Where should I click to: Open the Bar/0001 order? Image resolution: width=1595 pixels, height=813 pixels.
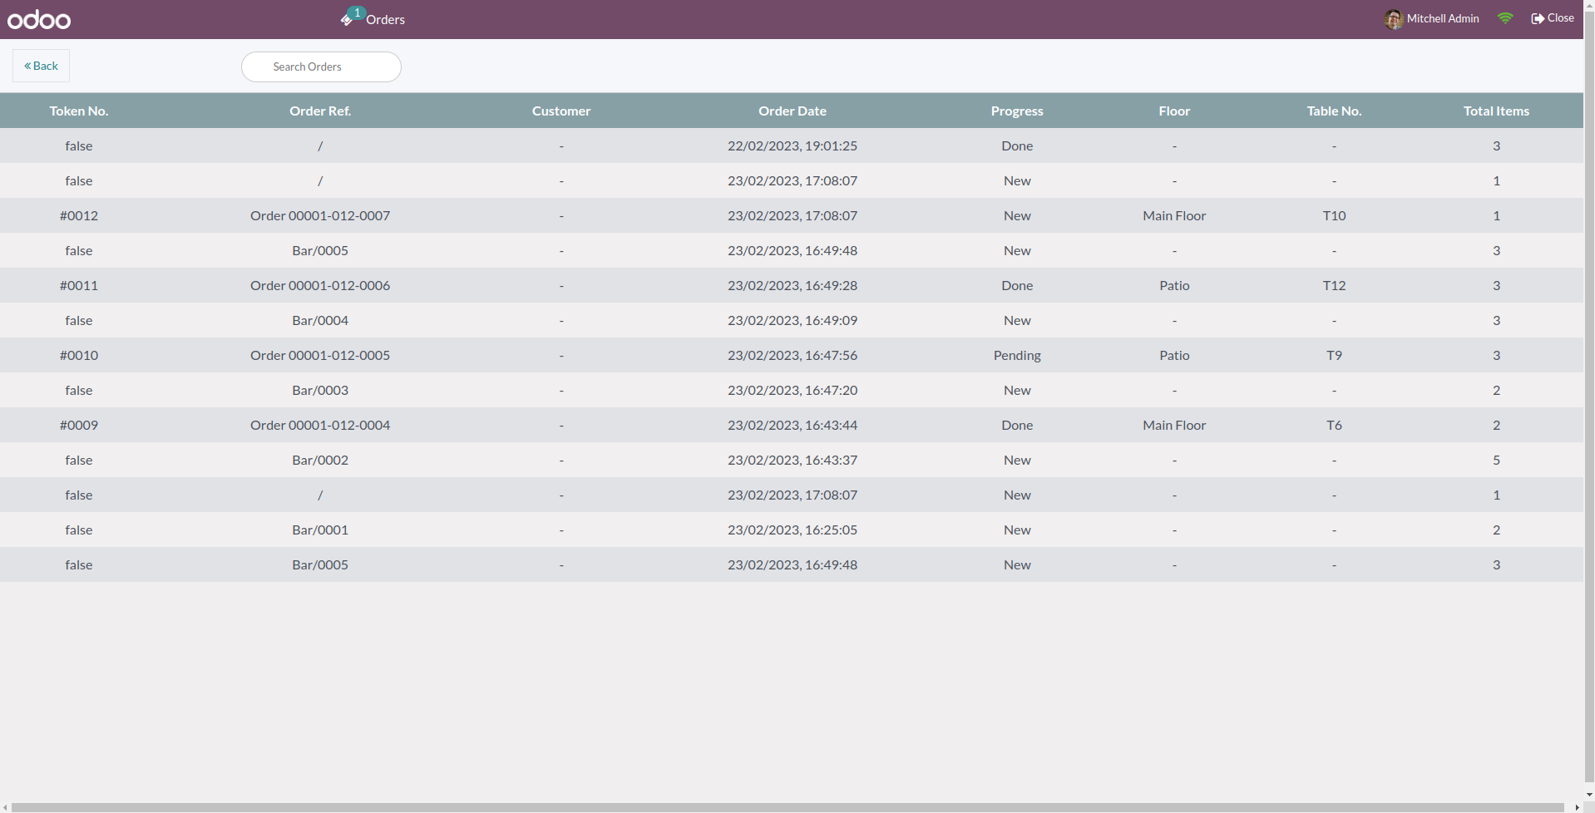320,530
